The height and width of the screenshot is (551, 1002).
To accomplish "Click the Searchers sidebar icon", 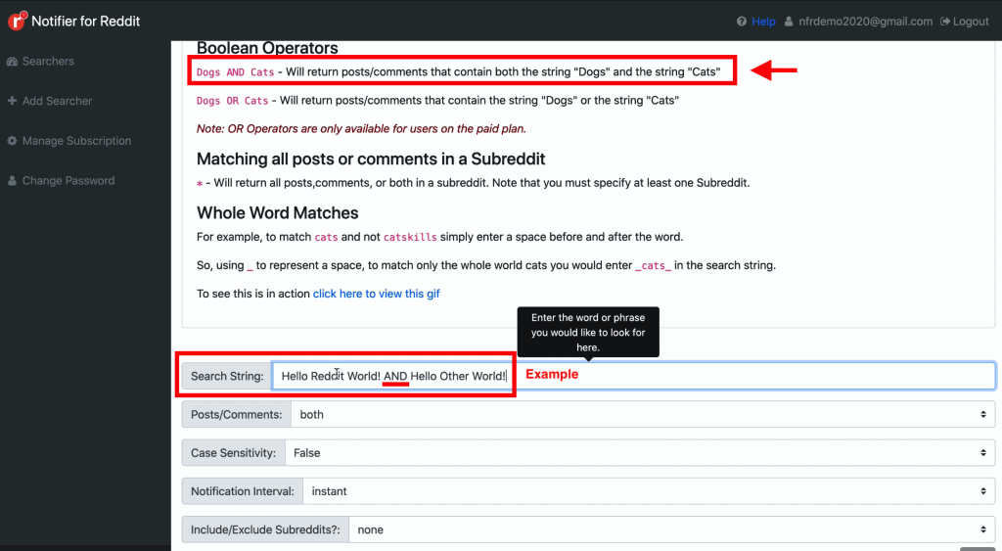I will click(x=12, y=62).
